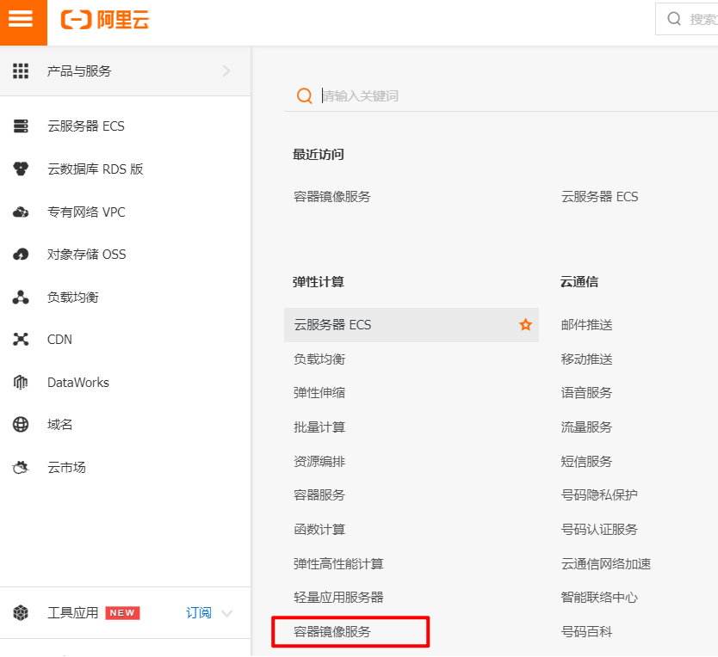The height and width of the screenshot is (657, 718).
Task: Click the 工具应用 cube icon
Action: [x=21, y=612]
